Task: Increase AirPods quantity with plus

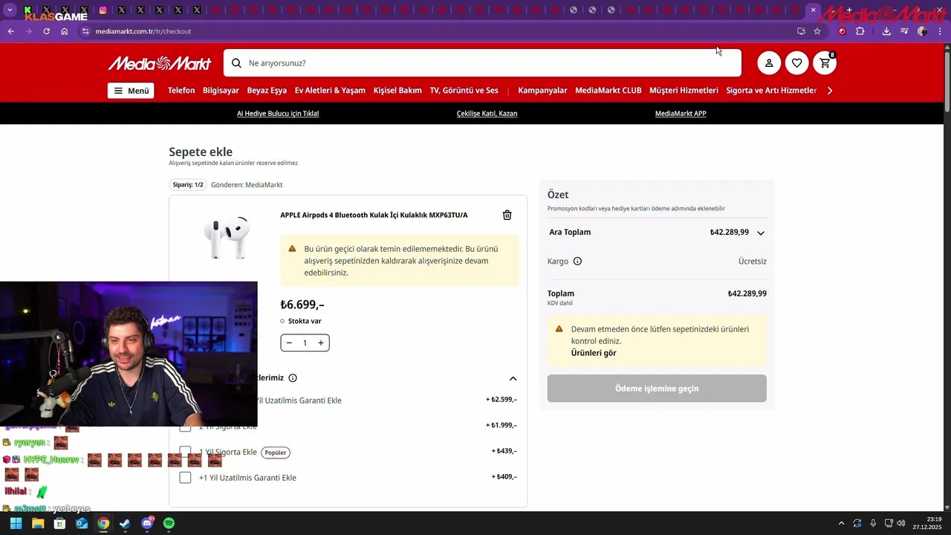Action: pos(321,343)
